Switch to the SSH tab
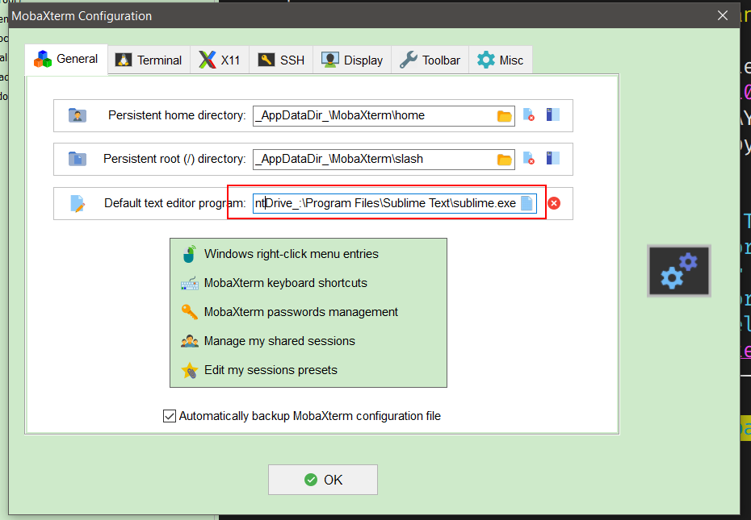Screen dimensions: 751x520 [281, 60]
